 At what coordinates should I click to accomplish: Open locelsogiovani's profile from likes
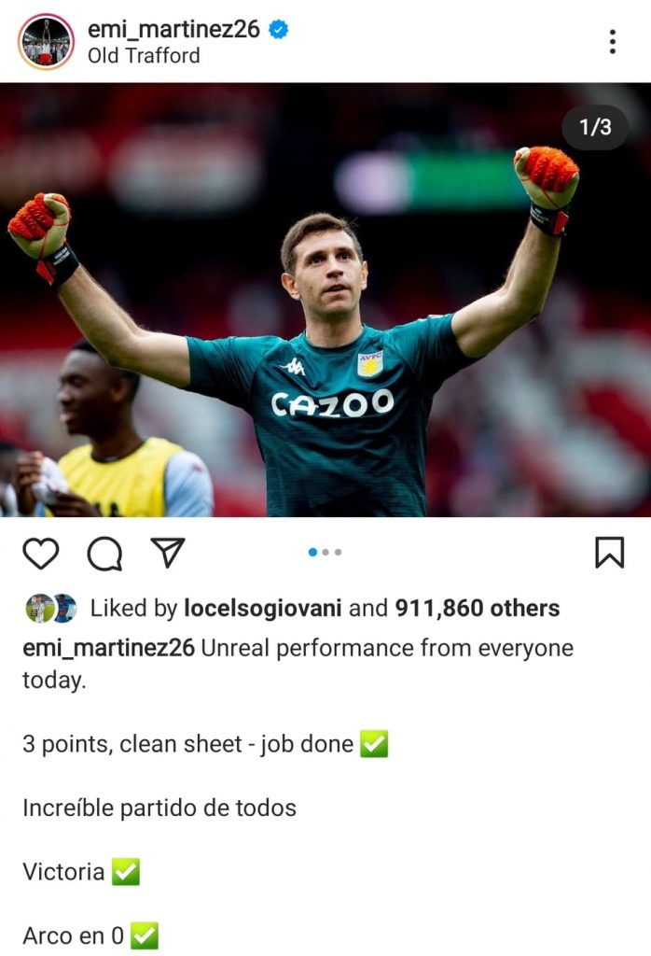coord(262,608)
